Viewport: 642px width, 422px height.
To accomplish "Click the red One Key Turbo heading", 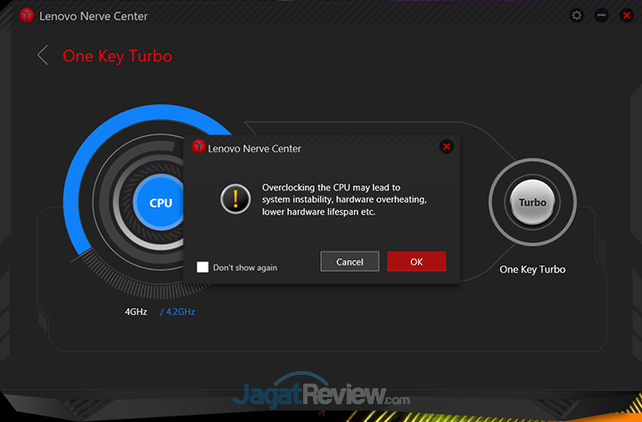I will 117,56.
